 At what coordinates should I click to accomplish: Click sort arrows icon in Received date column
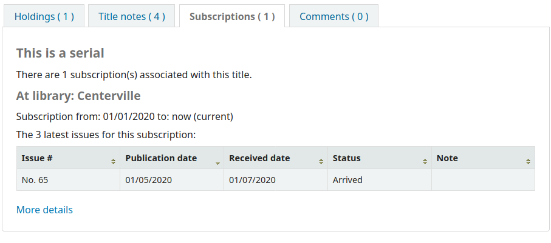pos(321,162)
